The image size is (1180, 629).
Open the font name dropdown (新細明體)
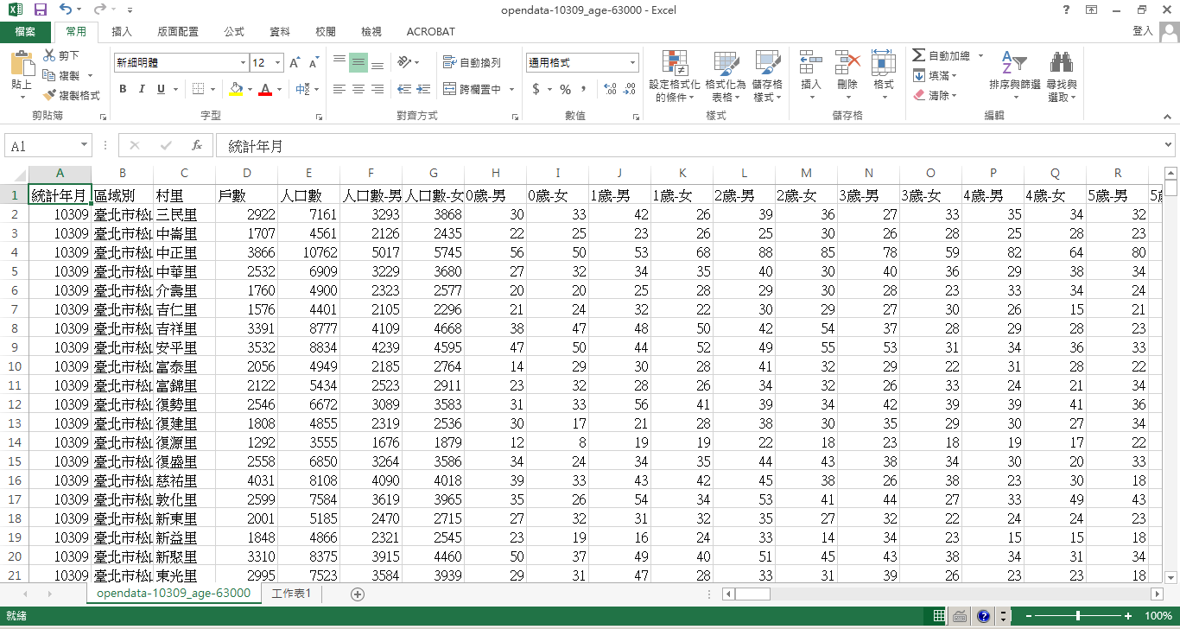click(x=243, y=63)
